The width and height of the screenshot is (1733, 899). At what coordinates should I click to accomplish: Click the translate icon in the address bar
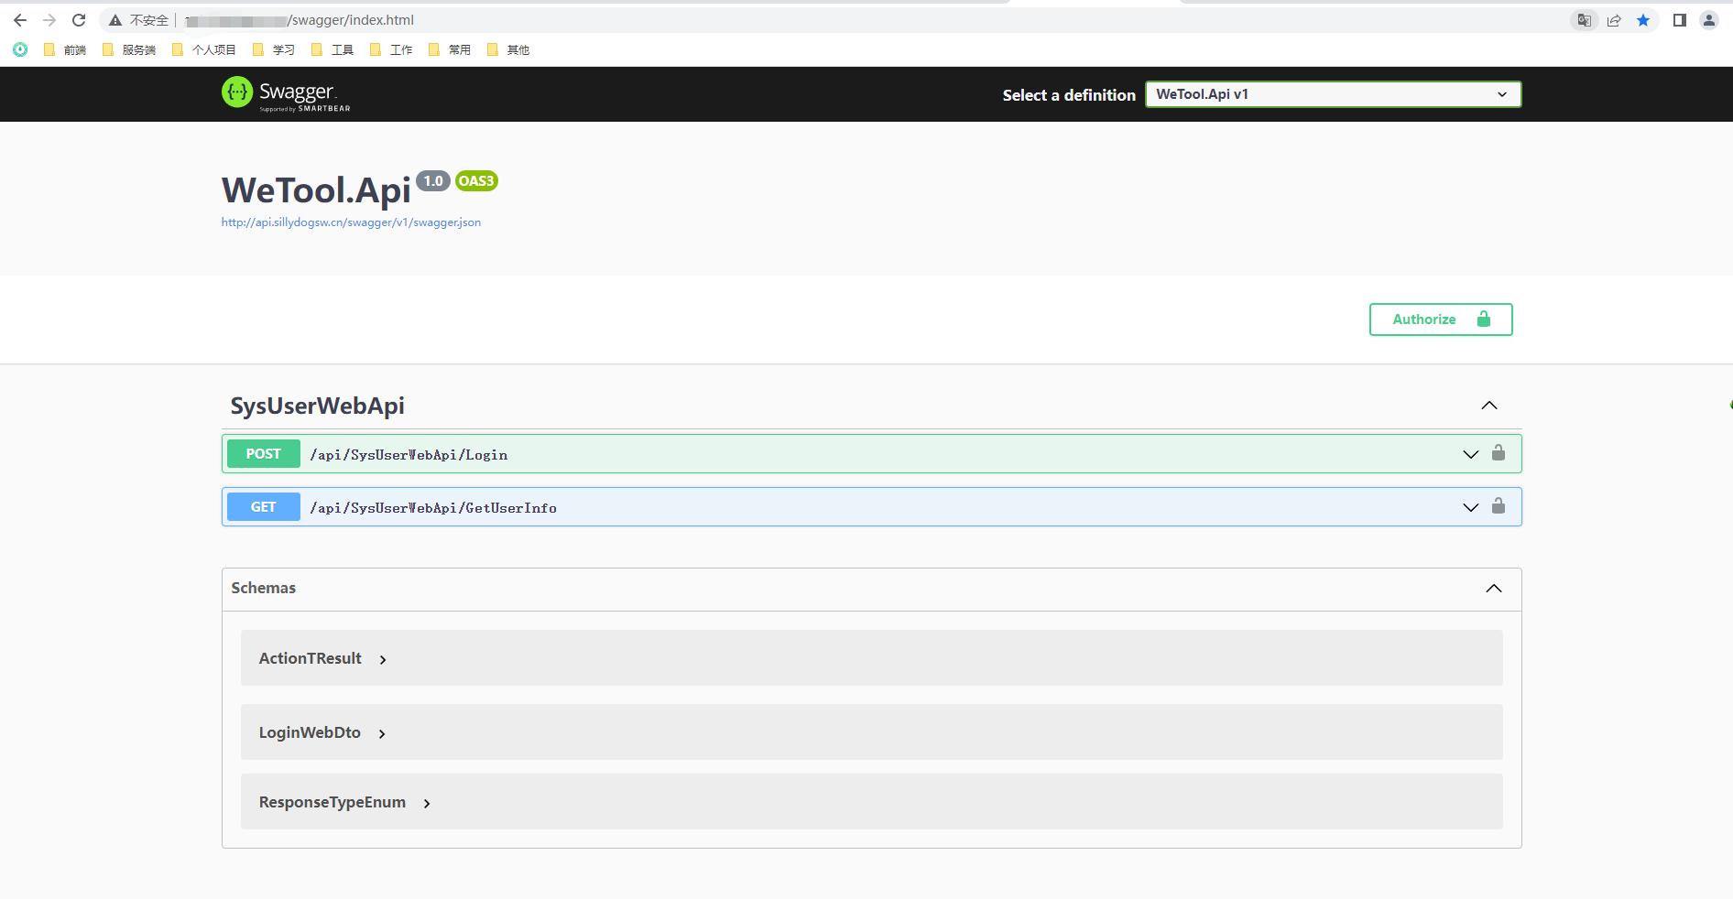[x=1584, y=19]
